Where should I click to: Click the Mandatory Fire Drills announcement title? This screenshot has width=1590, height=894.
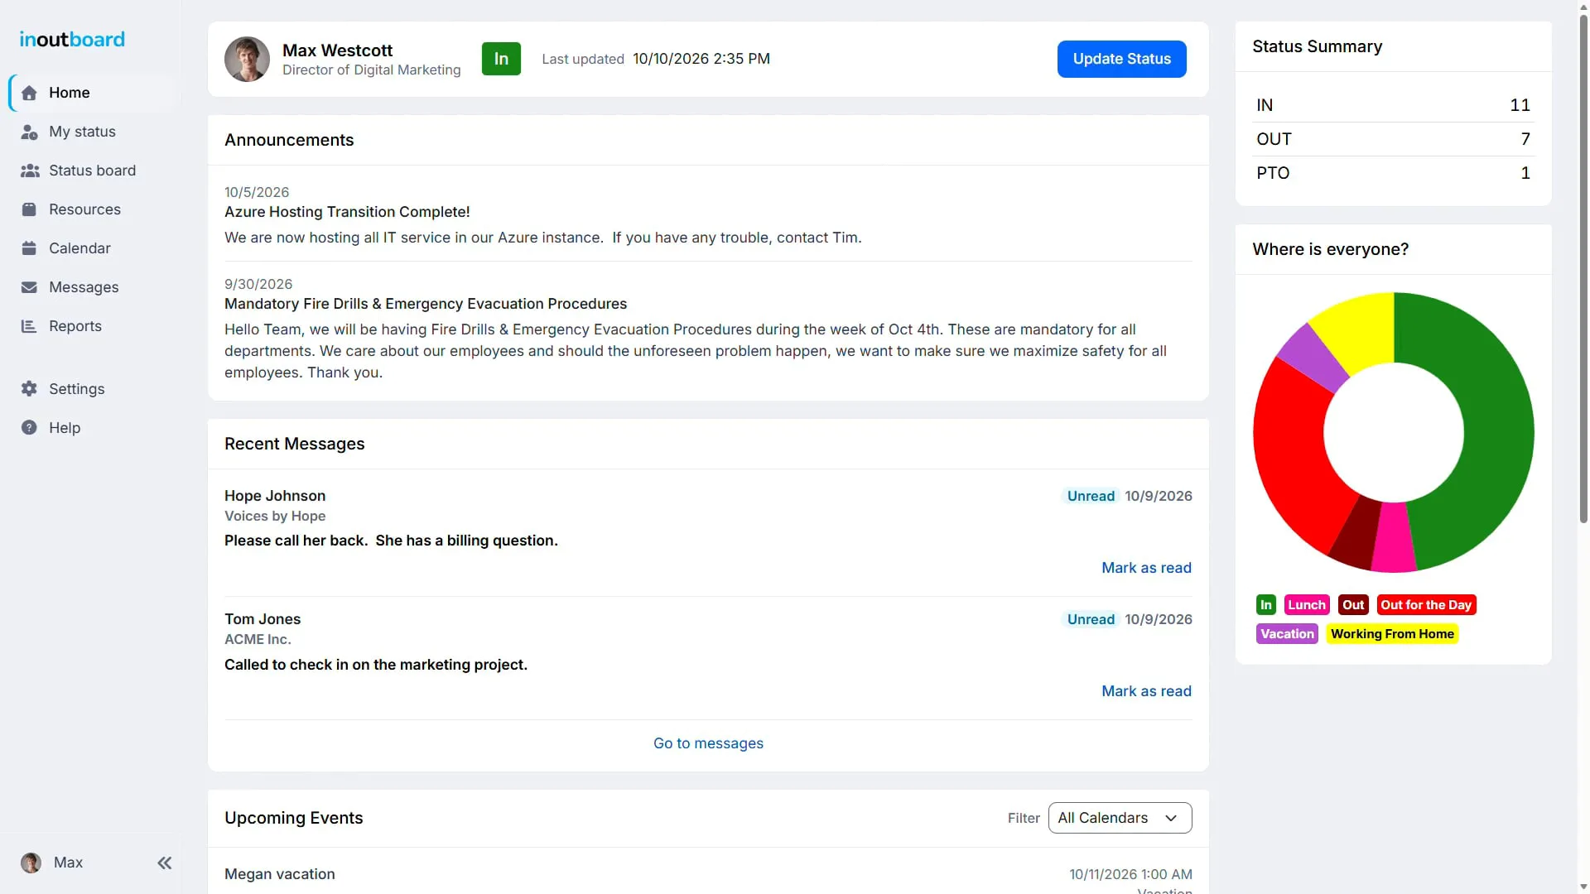click(426, 304)
